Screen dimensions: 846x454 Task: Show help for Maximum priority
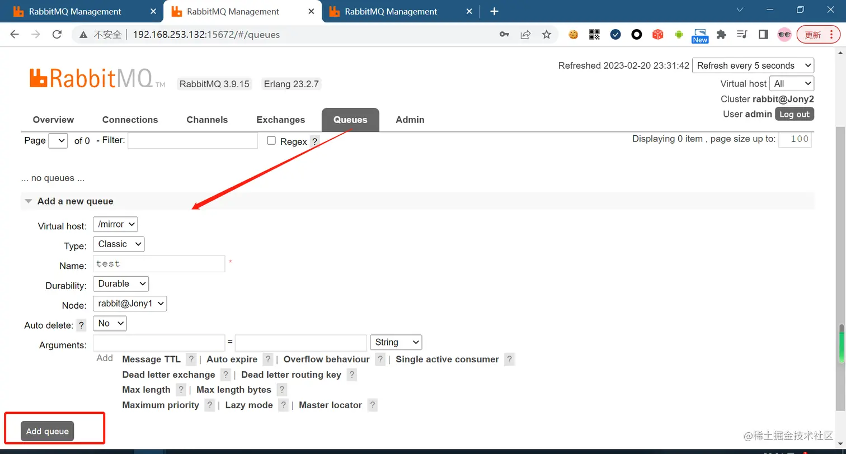tap(210, 405)
